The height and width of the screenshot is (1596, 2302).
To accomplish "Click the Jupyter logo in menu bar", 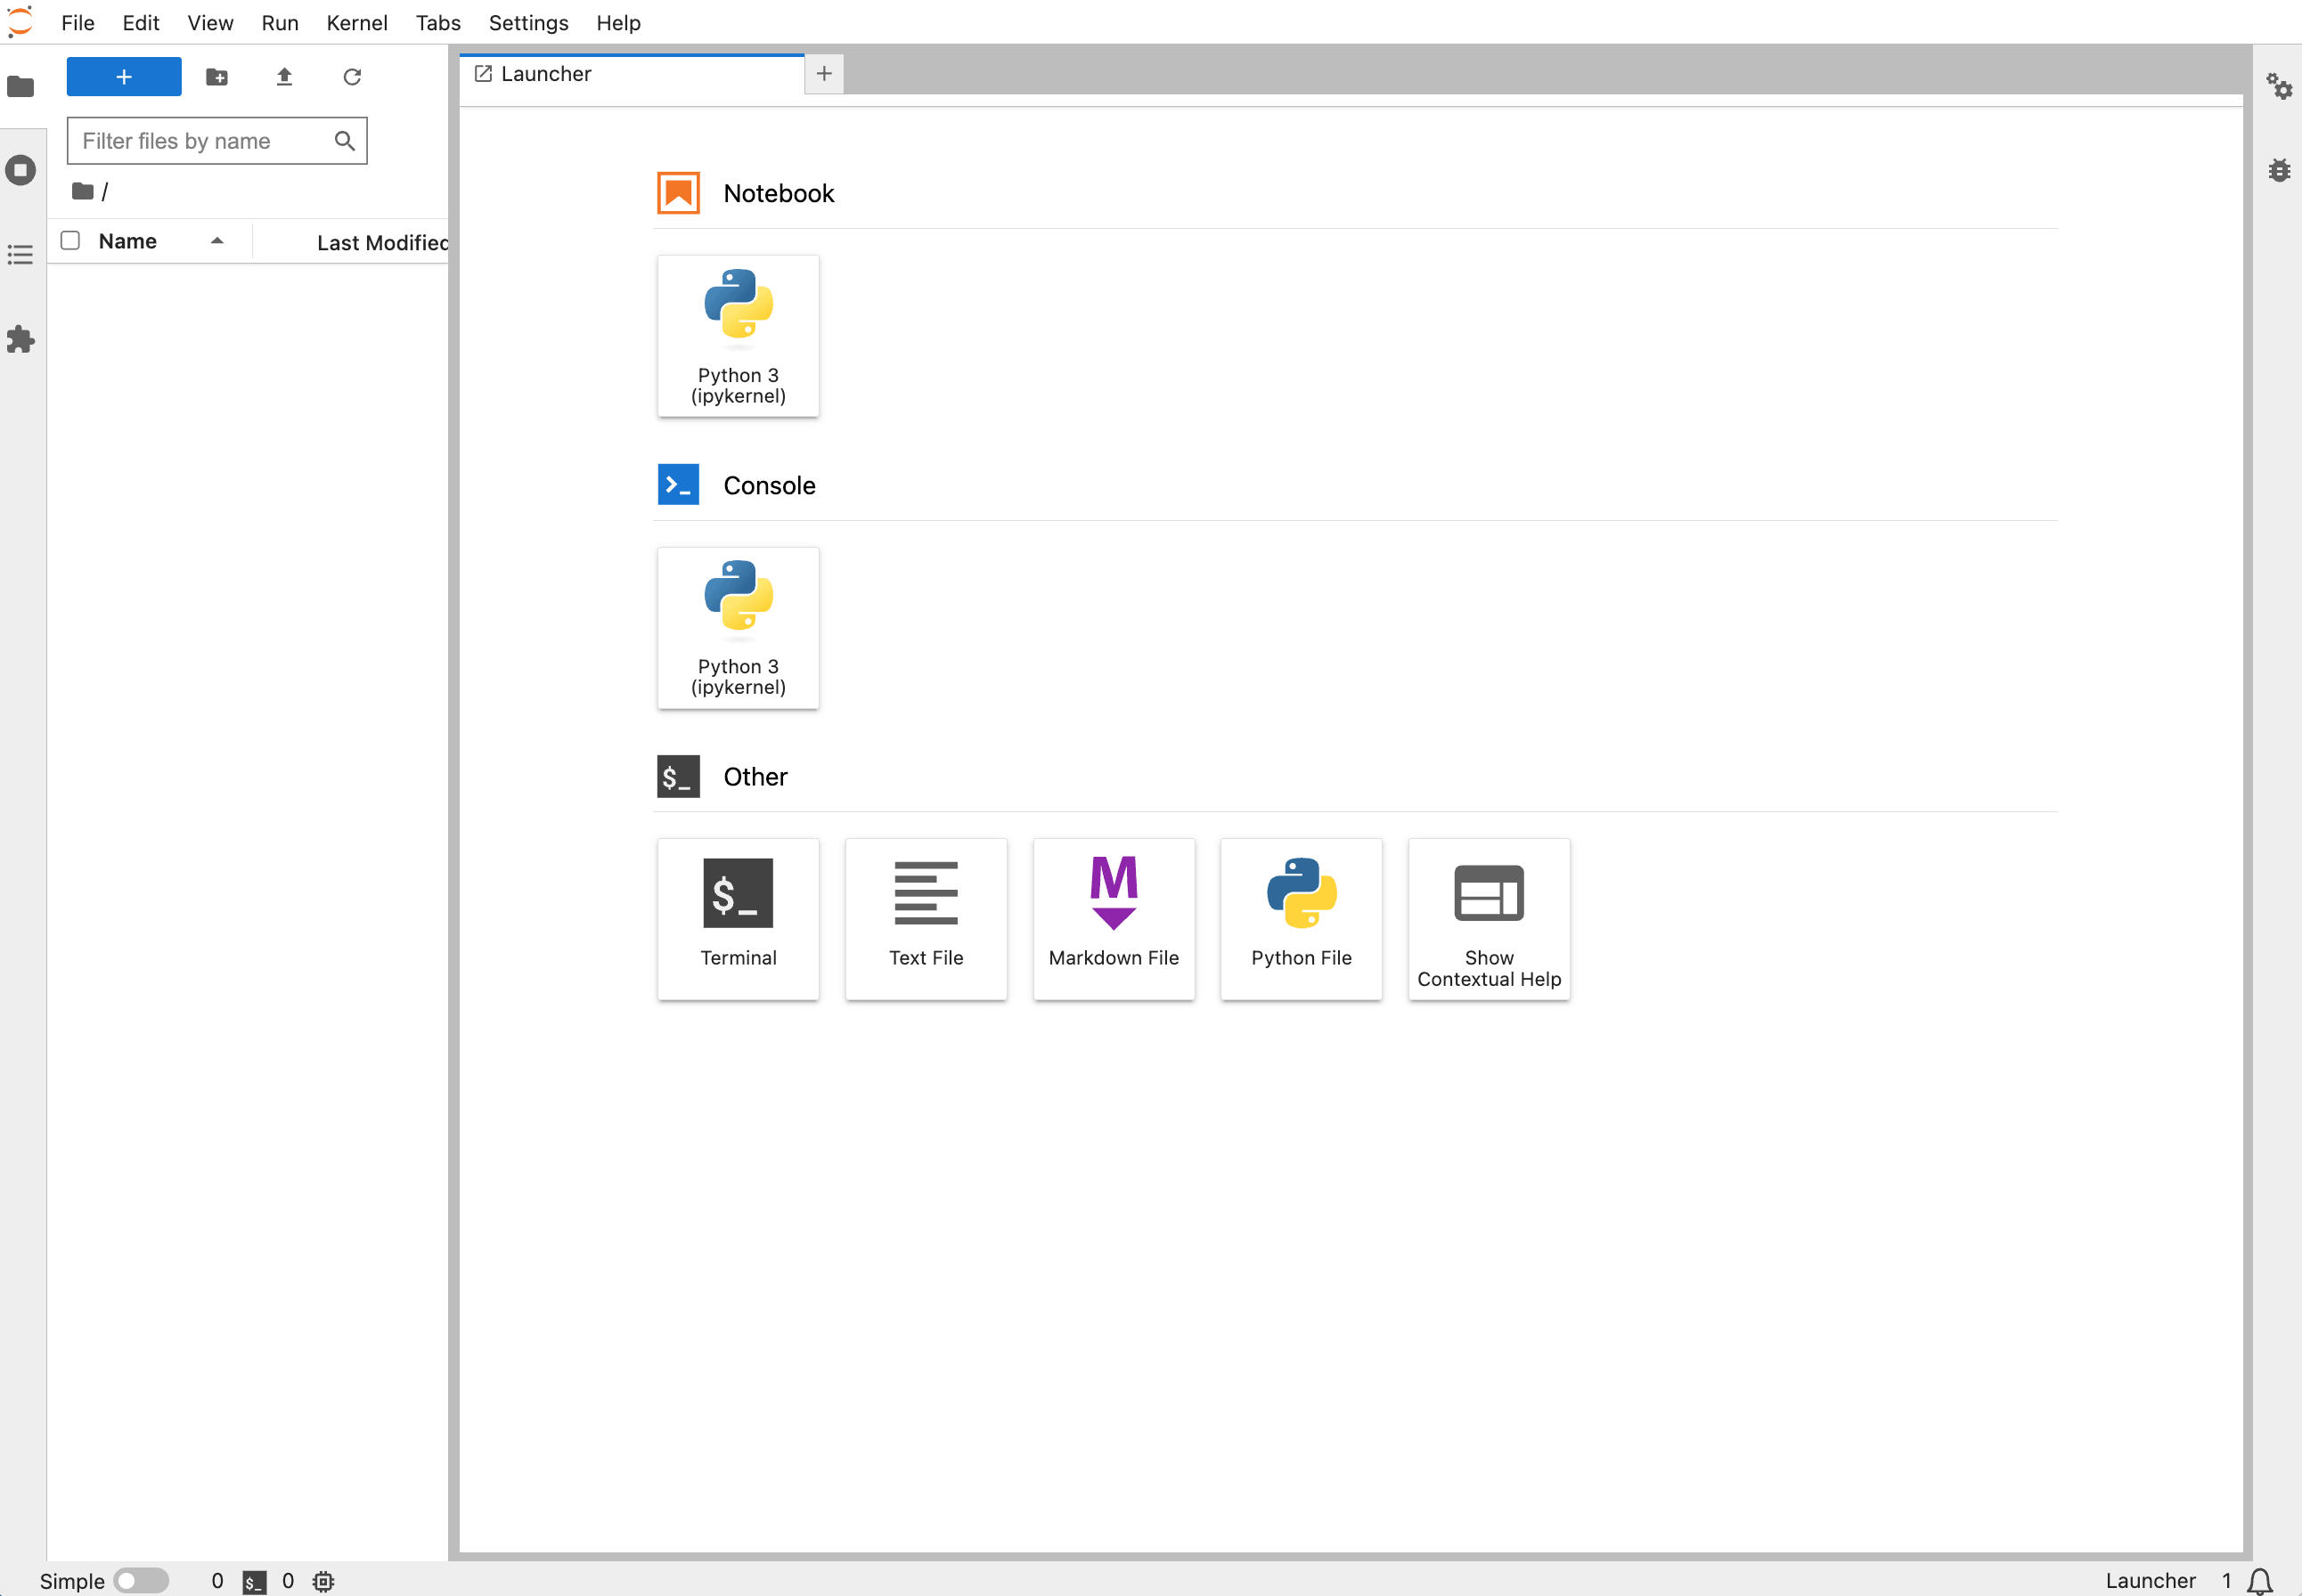I will [x=20, y=22].
